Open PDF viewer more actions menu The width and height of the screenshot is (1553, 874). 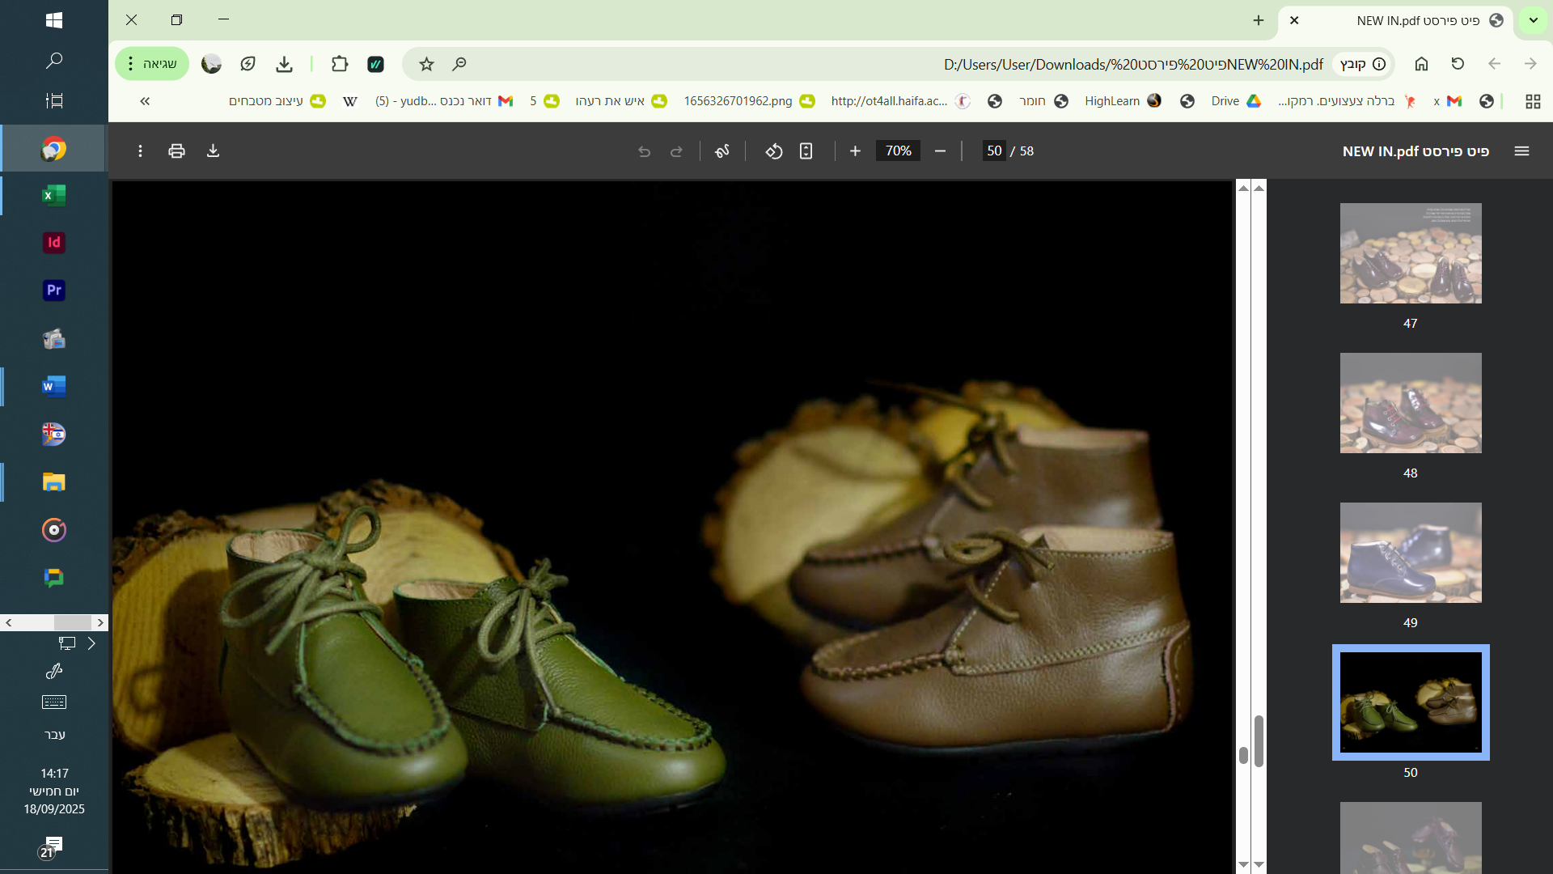(140, 151)
